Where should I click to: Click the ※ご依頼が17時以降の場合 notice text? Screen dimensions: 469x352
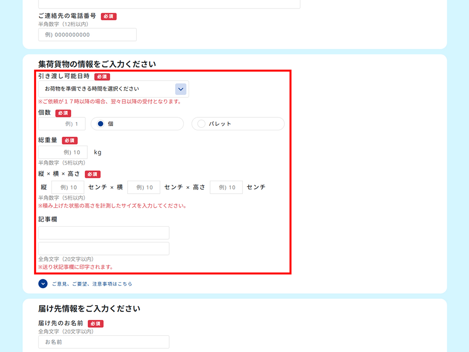pos(110,102)
